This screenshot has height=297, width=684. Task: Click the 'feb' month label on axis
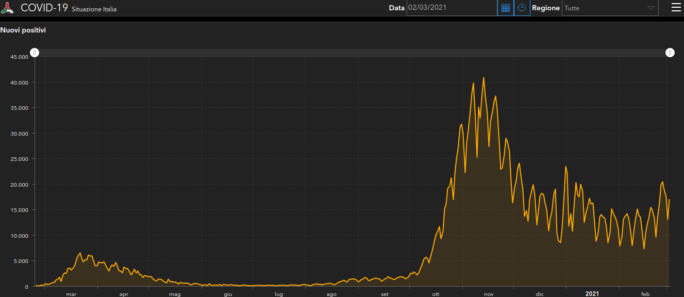[x=645, y=294]
